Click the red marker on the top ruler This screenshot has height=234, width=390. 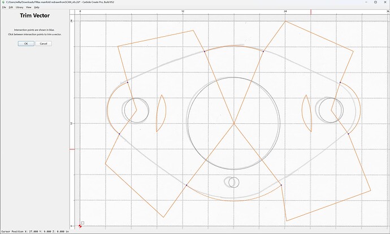pyautogui.click(x=311, y=12)
